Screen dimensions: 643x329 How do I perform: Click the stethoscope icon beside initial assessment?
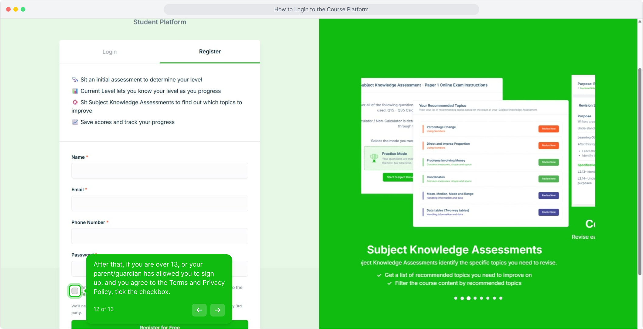75,80
